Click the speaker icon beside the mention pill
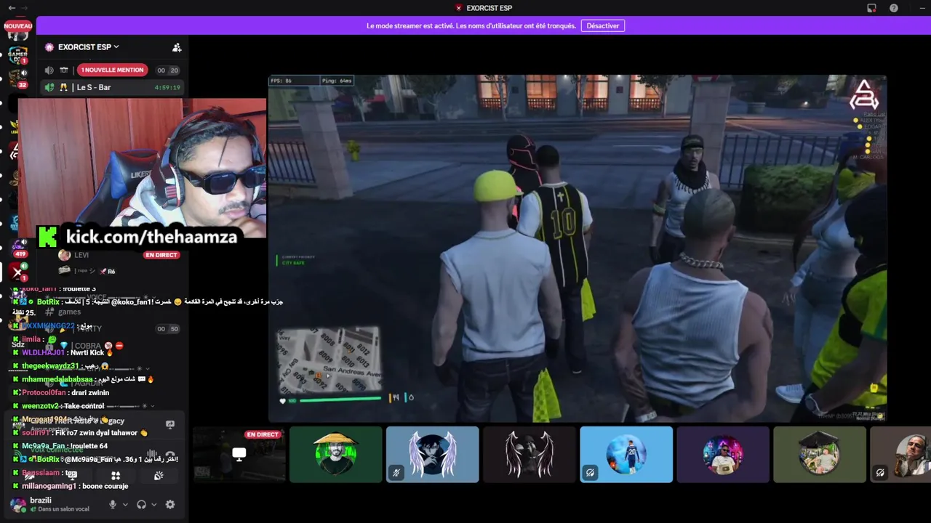Image resolution: width=931 pixels, height=523 pixels. point(49,70)
